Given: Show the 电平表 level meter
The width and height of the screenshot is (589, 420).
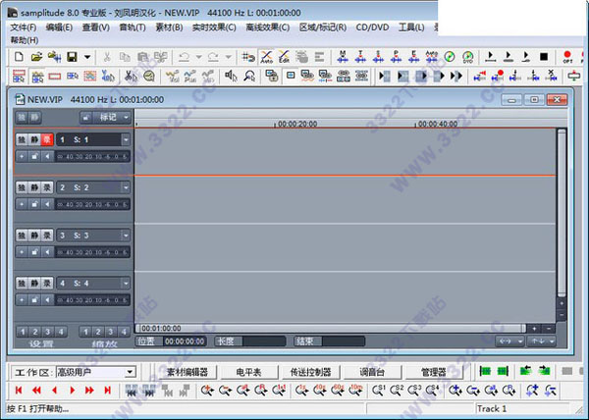Looking at the screenshot, I should (x=248, y=372).
